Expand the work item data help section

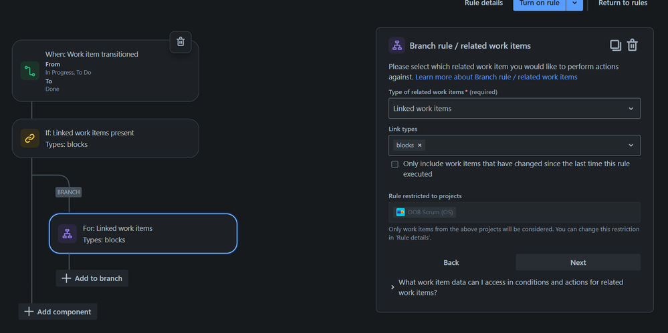click(x=393, y=287)
